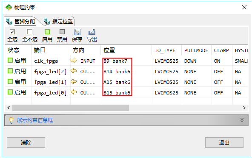The width and height of the screenshot is (252, 158).
Task: Expand the 展示约束信息框 panel chevron
Action: tap(242, 120)
